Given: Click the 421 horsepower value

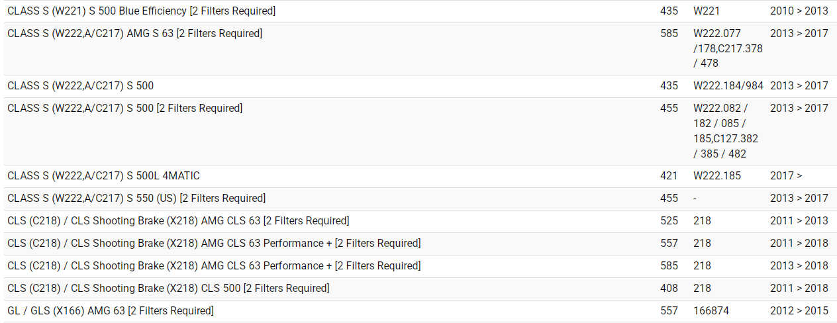Looking at the screenshot, I should (x=669, y=176).
